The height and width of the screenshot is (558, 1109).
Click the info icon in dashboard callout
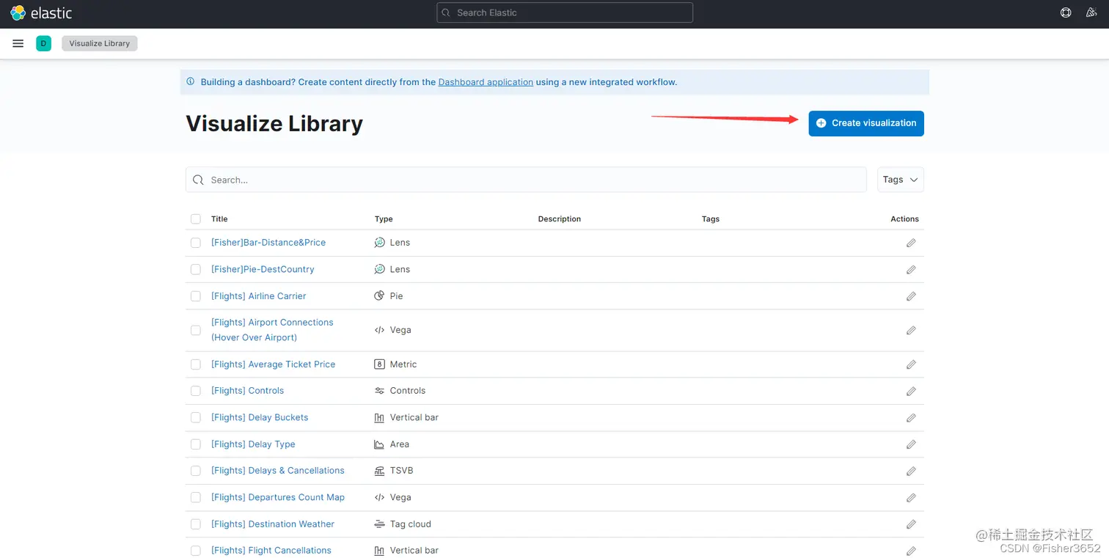[x=191, y=82]
